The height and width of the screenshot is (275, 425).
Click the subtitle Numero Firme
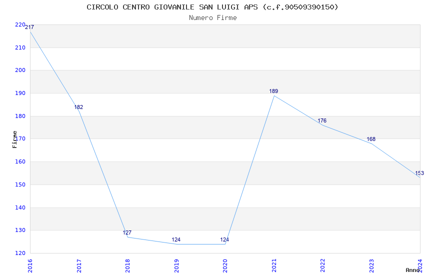pyautogui.click(x=213, y=17)
